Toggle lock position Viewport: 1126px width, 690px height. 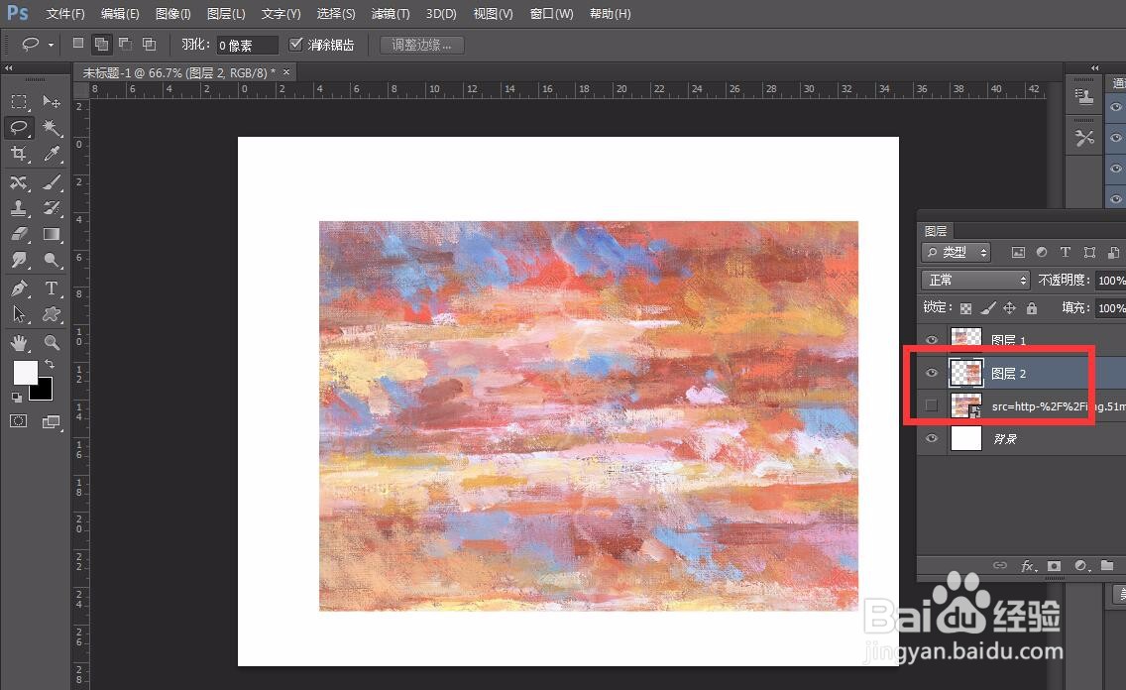pos(1010,308)
